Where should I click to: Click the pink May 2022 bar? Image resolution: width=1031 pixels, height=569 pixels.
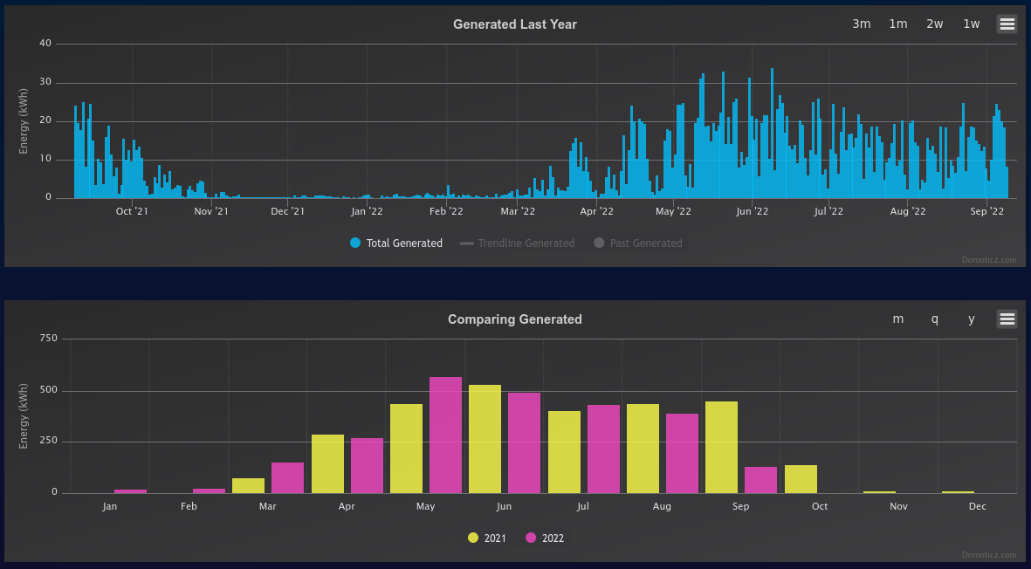point(446,435)
